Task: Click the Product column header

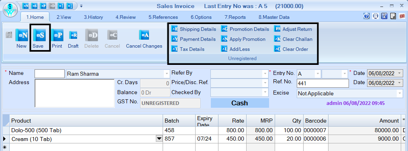Action: [x=86, y=121]
